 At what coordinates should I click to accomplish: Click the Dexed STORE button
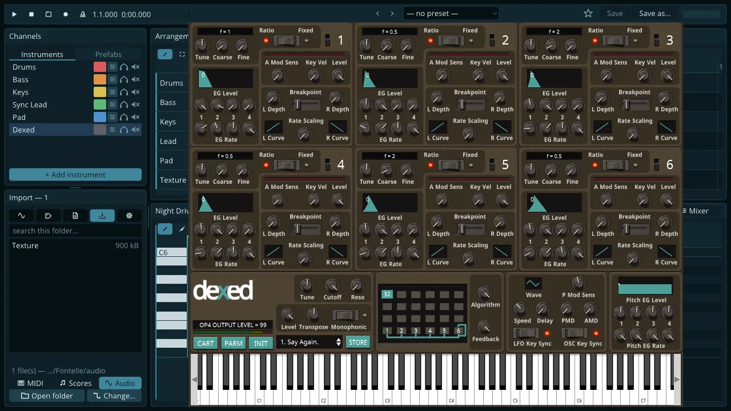(358, 342)
